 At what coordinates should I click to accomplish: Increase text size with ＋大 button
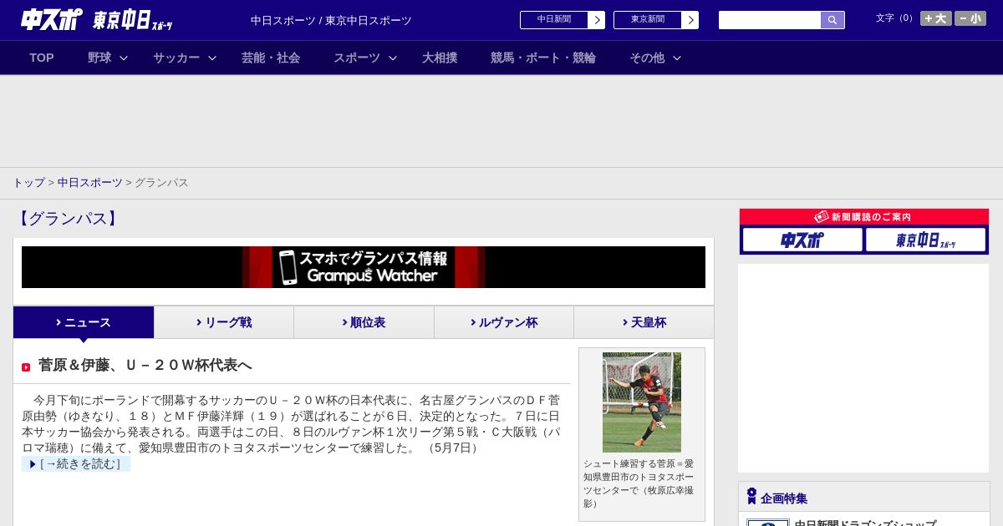[936, 18]
